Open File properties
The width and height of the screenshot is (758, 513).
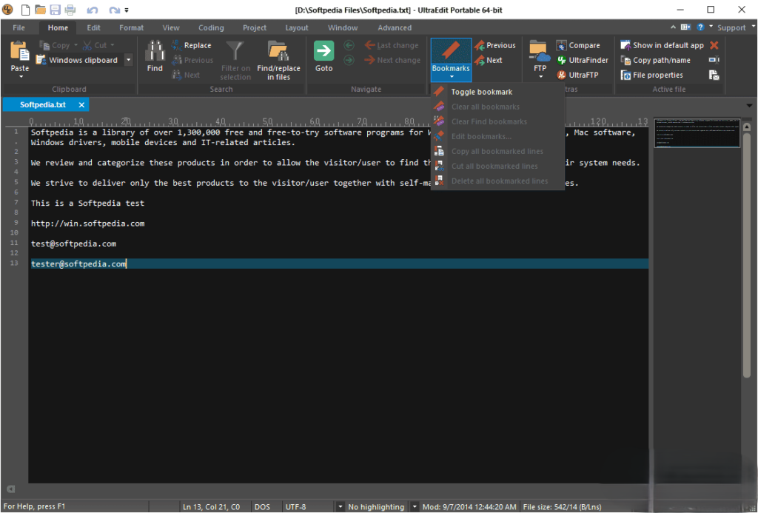click(651, 75)
